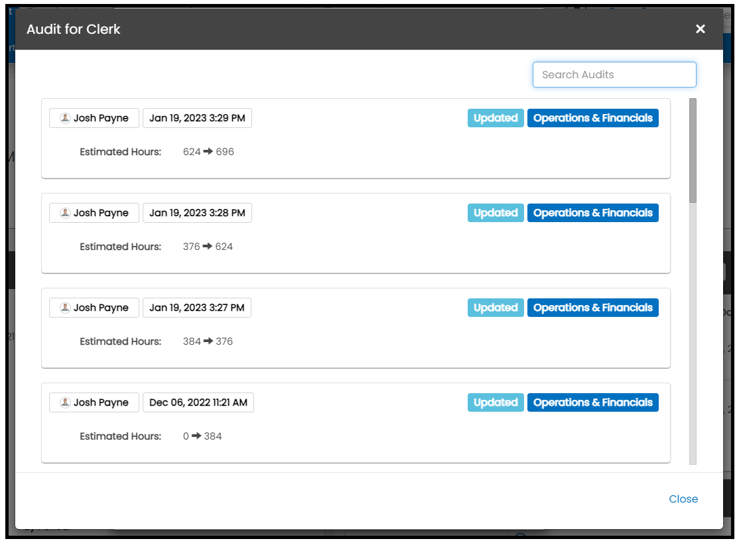This screenshot has width=741, height=543.
Task: Click the avatar icon on the 3:27 PM entry
Action: coord(65,308)
